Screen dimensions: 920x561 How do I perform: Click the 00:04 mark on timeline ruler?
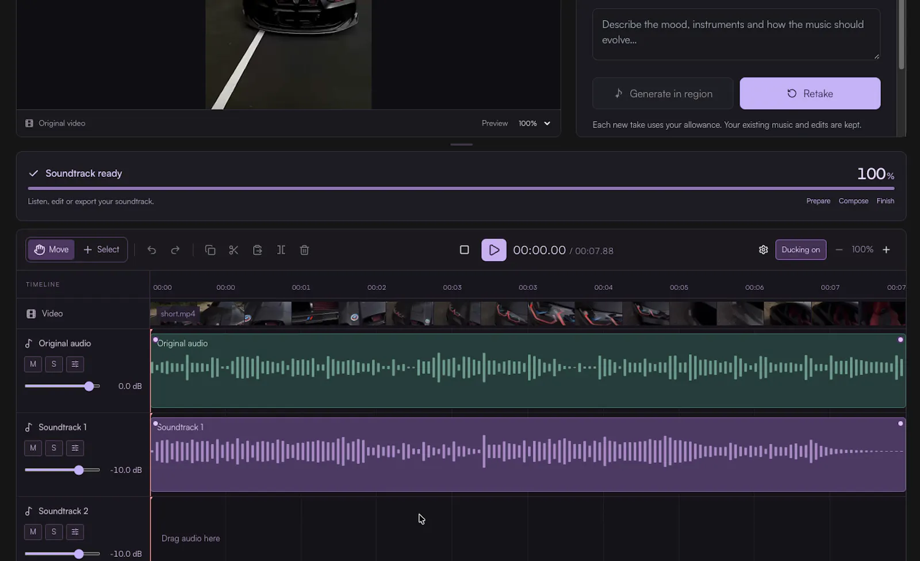click(x=603, y=287)
